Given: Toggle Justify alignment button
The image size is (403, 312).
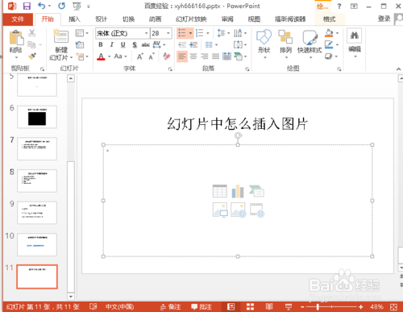Looking at the screenshot, I should [215, 56].
